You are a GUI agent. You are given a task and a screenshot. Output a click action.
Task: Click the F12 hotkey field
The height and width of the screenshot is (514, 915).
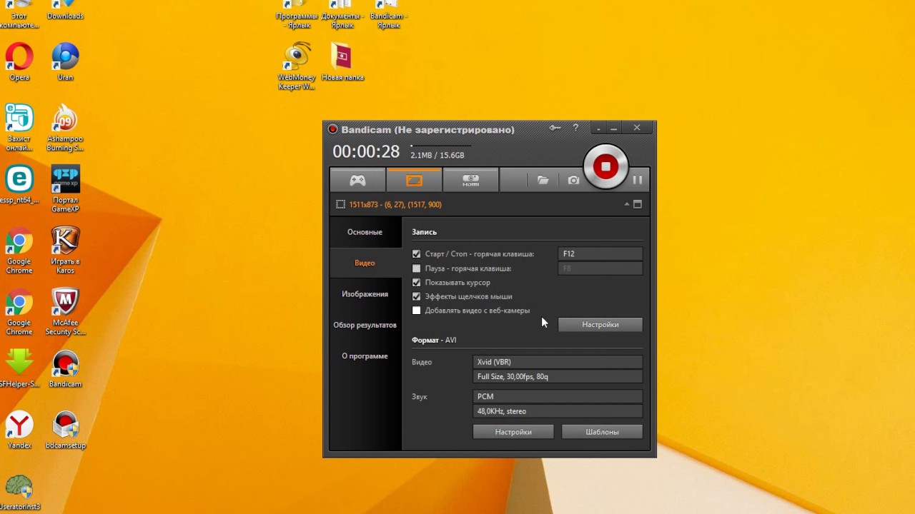coord(600,253)
